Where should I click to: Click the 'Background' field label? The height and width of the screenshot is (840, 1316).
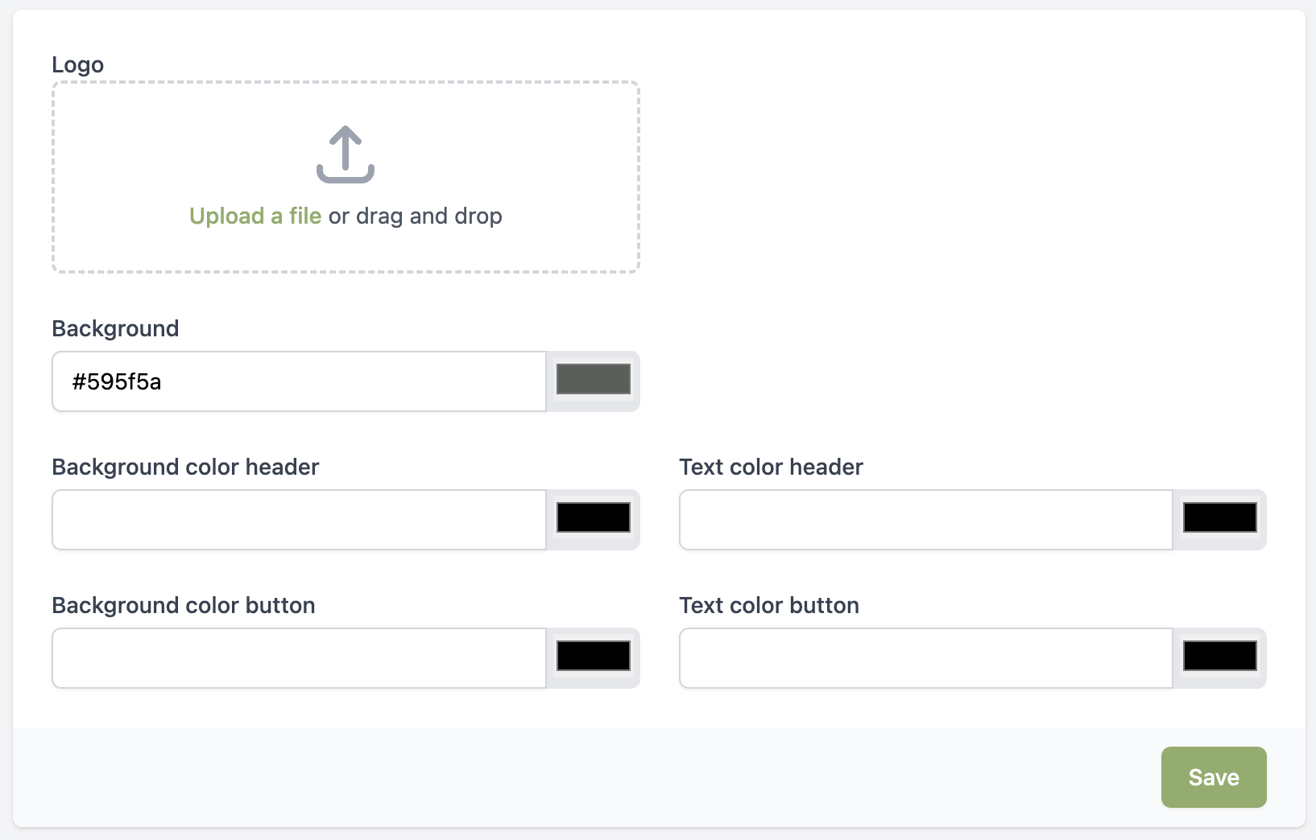pyautogui.click(x=116, y=328)
